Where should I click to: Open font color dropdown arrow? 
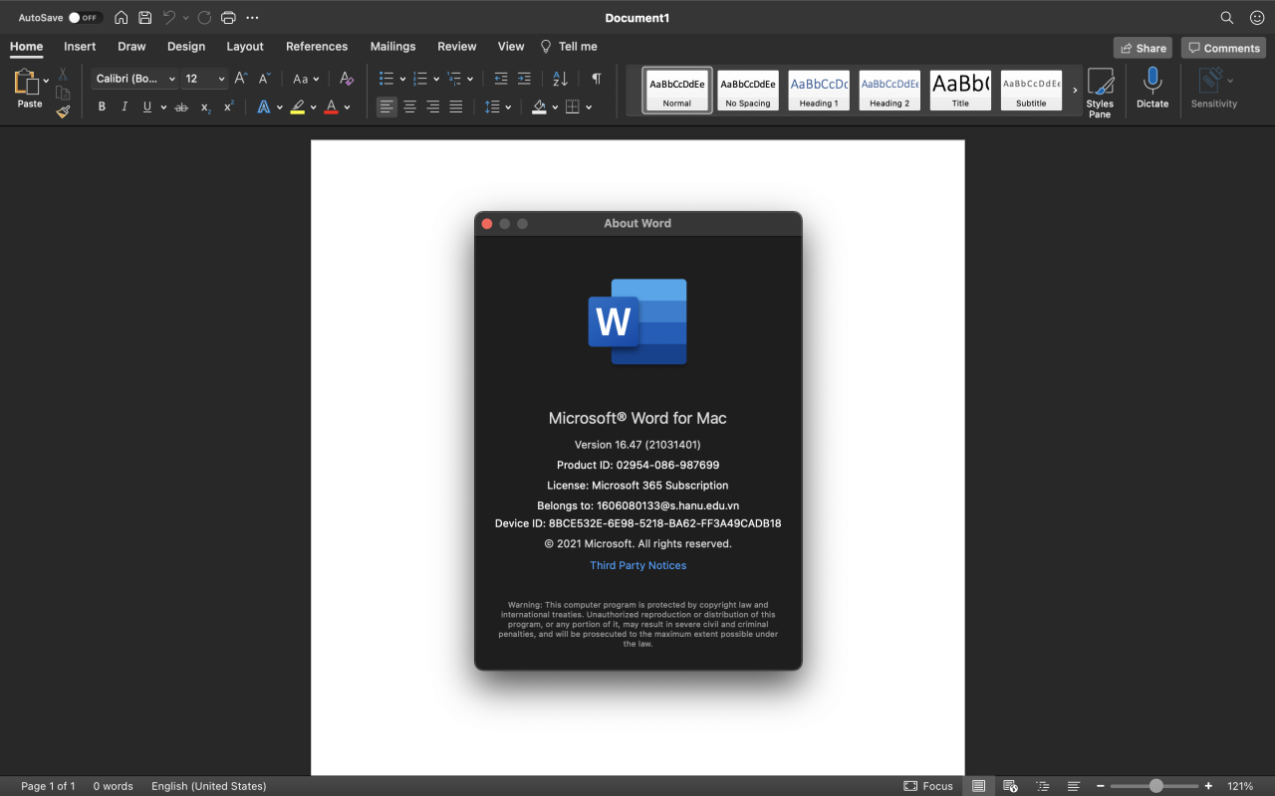(x=347, y=107)
